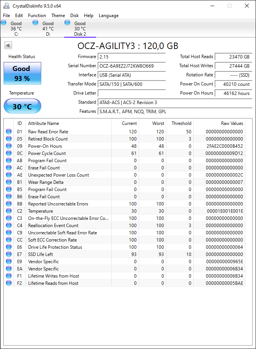
Task: Click the ID column header
Action: point(20,123)
